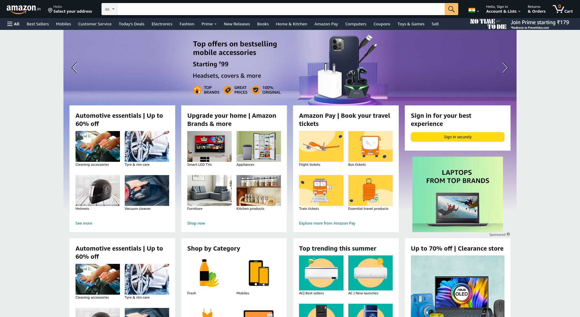The height and width of the screenshot is (317, 580).
Task: Open the search category All dropdown
Action: (109, 9)
